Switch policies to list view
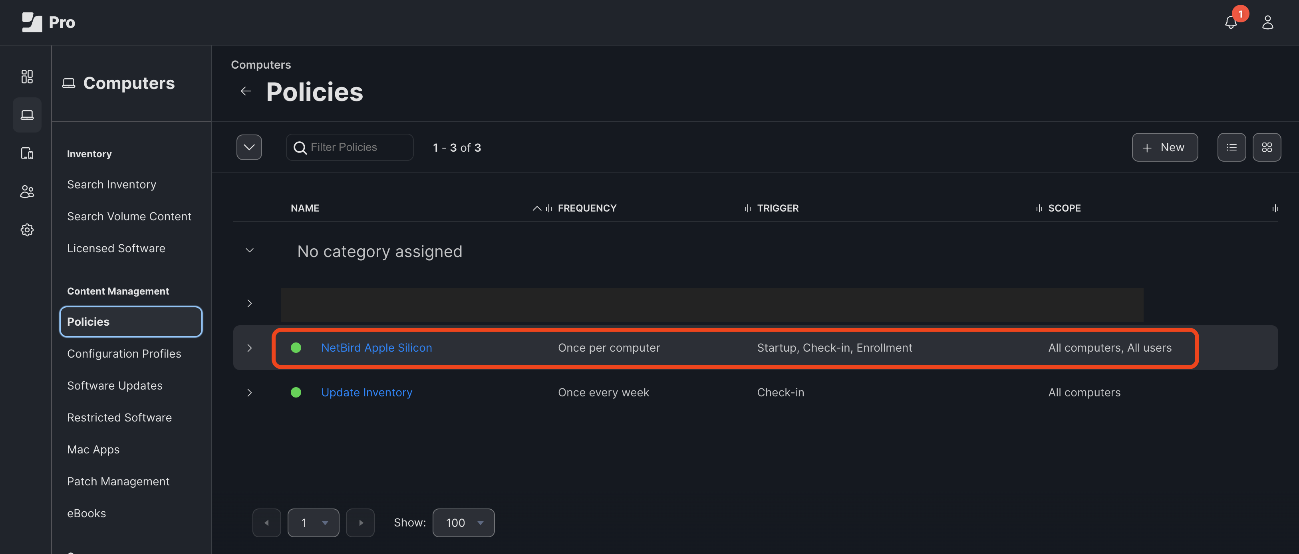This screenshot has height=554, width=1299. click(x=1232, y=147)
